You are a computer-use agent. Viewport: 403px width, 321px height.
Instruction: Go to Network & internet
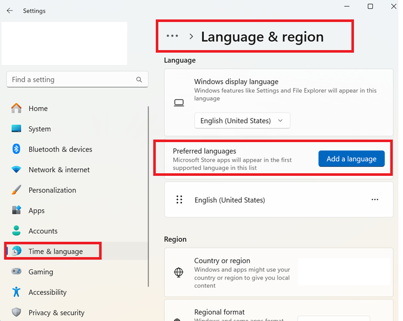(59, 170)
